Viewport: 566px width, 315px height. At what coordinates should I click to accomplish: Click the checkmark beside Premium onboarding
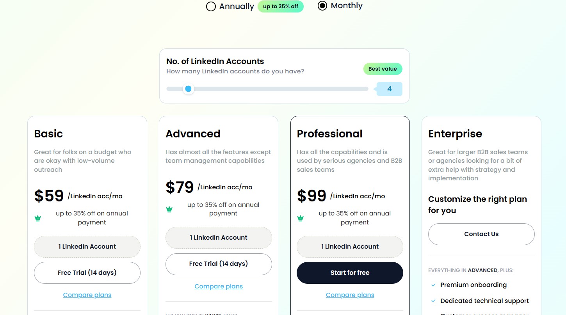(x=433, y=285)
